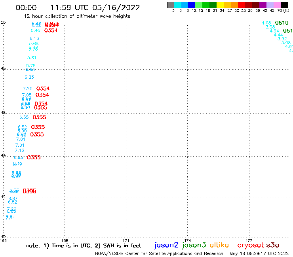Click the latitude axis label 42
Screen dimensions: 293x257
[3, 197]
